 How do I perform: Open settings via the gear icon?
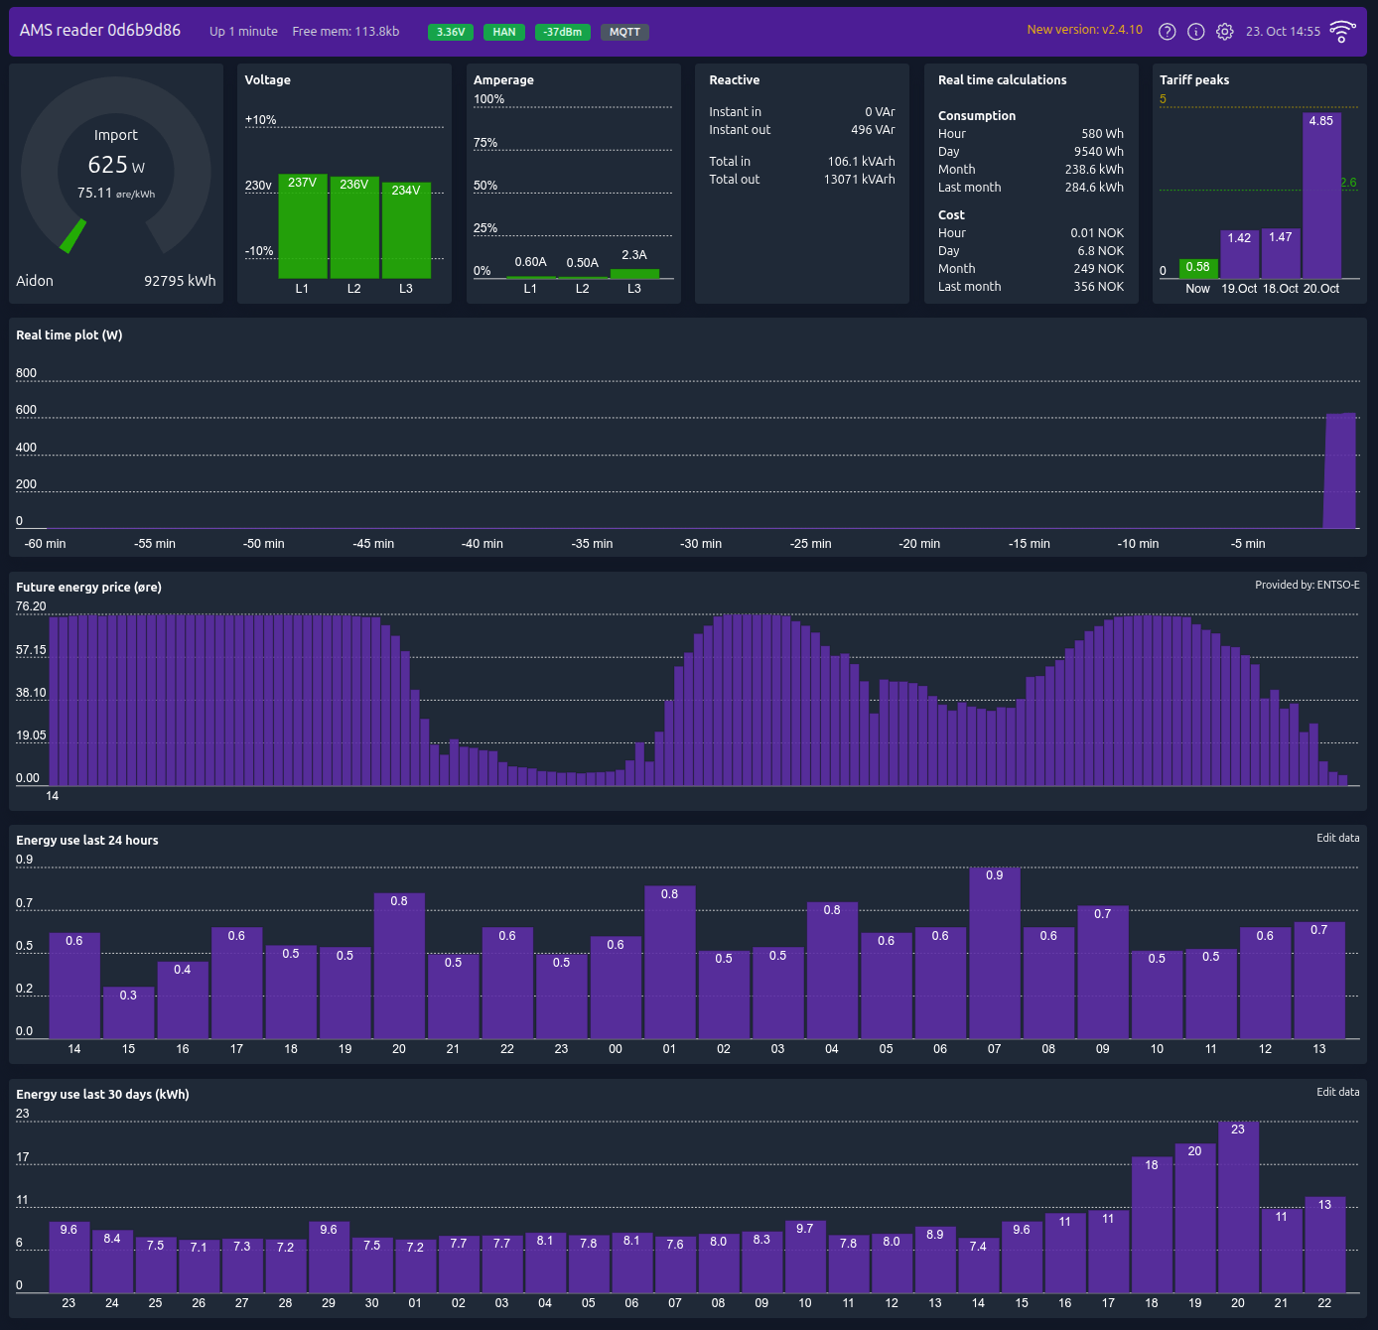[x=1225, y=32]
